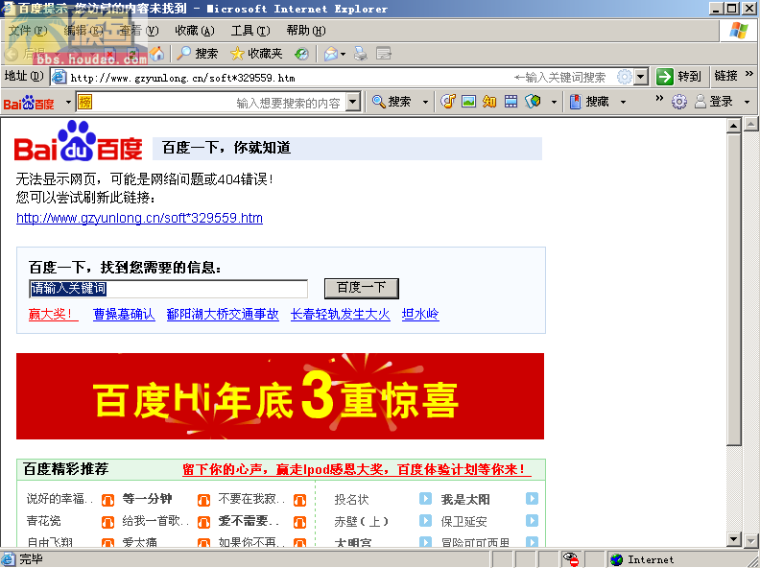The height and width of the screenshot is (568, 760).
Task: Show more Baidu toolbar buttons chevron
Action: tap(658, 99)
